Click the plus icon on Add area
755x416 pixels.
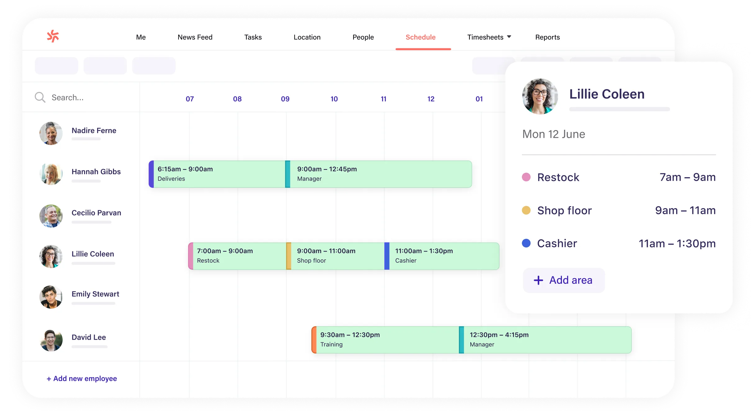538,280
